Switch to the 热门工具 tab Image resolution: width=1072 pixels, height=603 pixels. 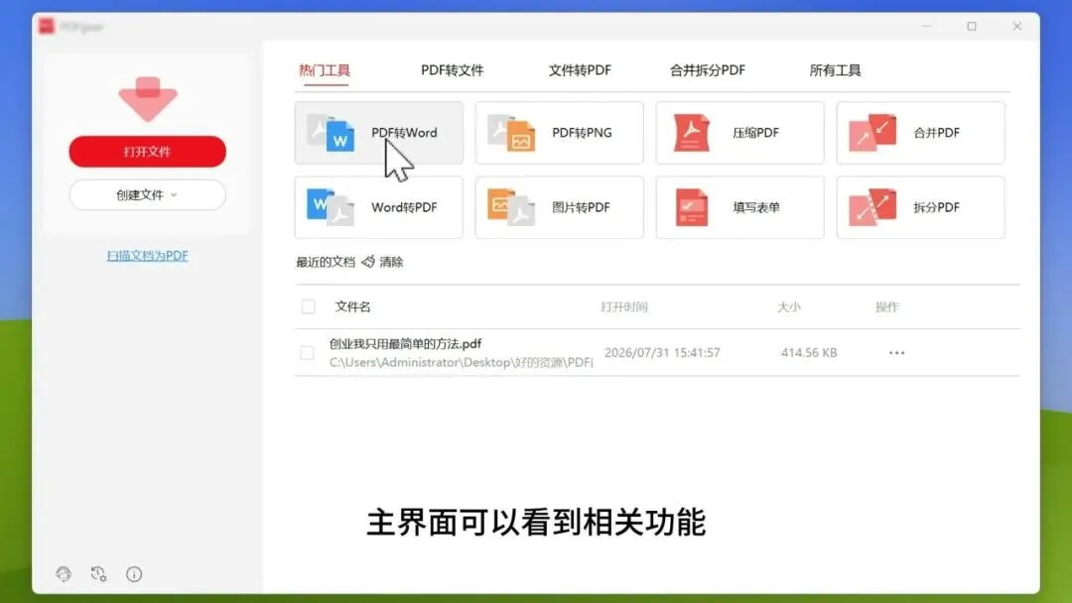(x=324, y=70)
